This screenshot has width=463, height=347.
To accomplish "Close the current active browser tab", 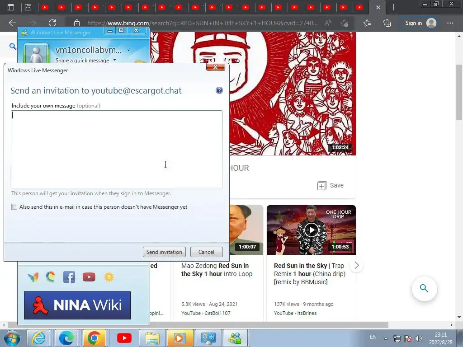I will 378,7.
